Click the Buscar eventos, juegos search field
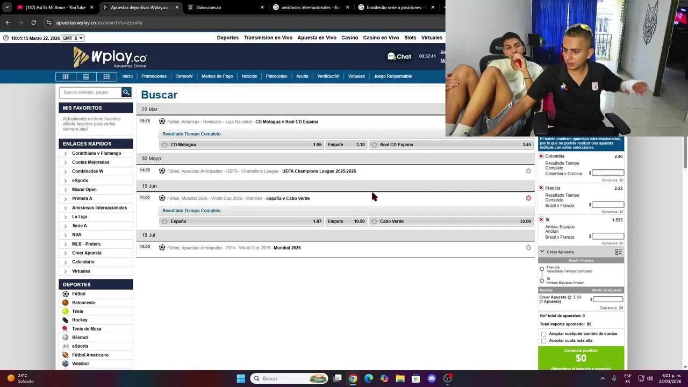688x387 pixels. (x=90, y=92)
